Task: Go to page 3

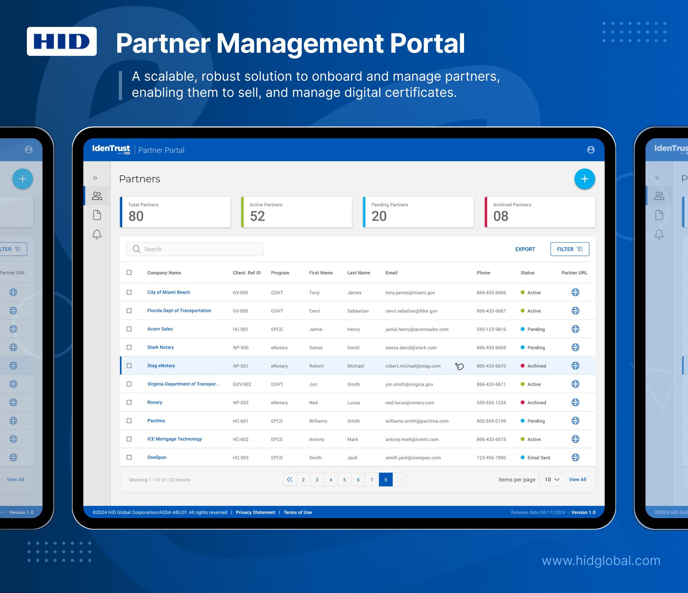Action: [x=317, y=480]
